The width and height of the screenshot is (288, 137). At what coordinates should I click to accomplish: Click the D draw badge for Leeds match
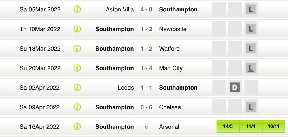pyautogui.click(x=235, y=88)
